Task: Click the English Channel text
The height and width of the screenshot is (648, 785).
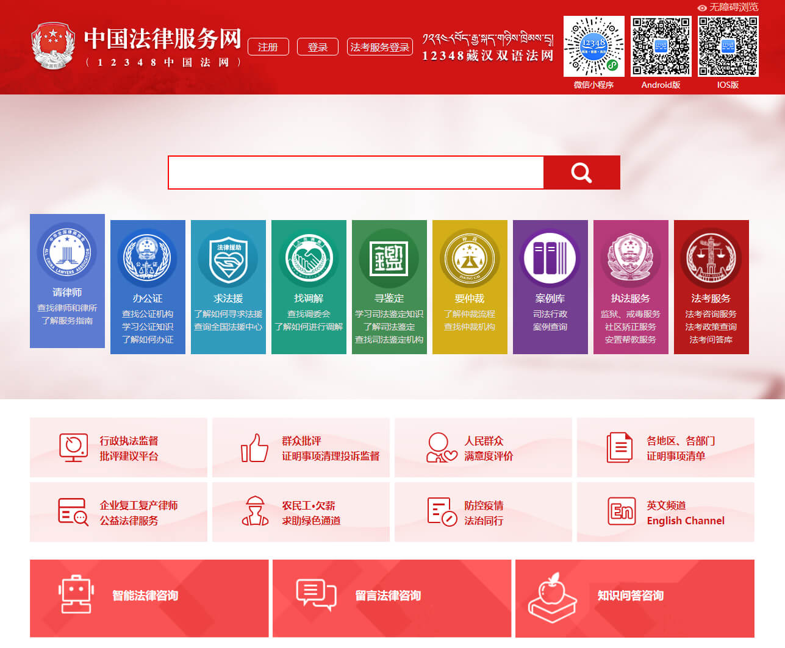Action: (x=686, y=521)
